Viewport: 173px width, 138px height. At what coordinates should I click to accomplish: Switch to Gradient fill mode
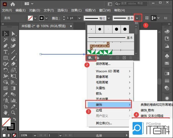(x=9, y=135)
